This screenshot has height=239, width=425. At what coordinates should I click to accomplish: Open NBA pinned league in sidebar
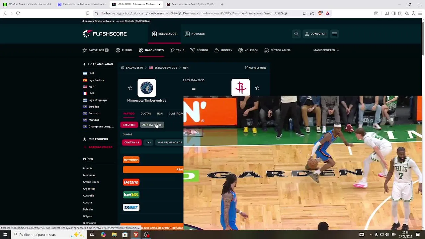click(89, 87)
